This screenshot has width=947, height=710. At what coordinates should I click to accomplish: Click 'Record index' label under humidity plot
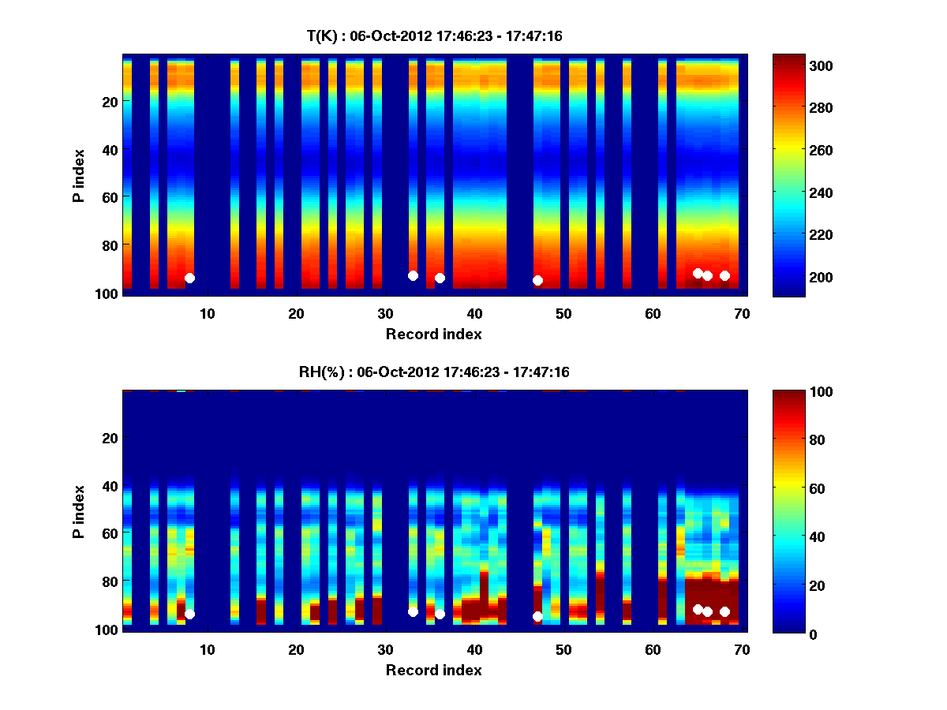433,670
